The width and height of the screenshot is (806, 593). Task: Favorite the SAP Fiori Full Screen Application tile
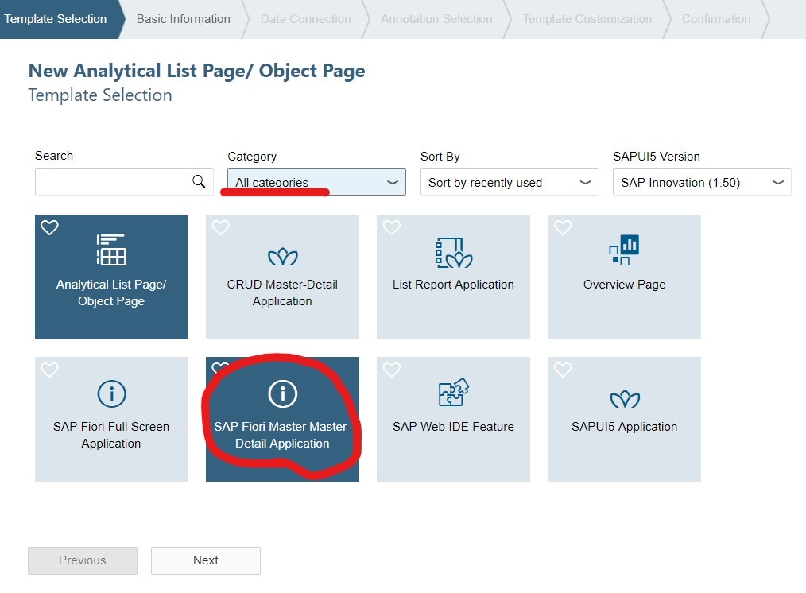click(50, 370)
